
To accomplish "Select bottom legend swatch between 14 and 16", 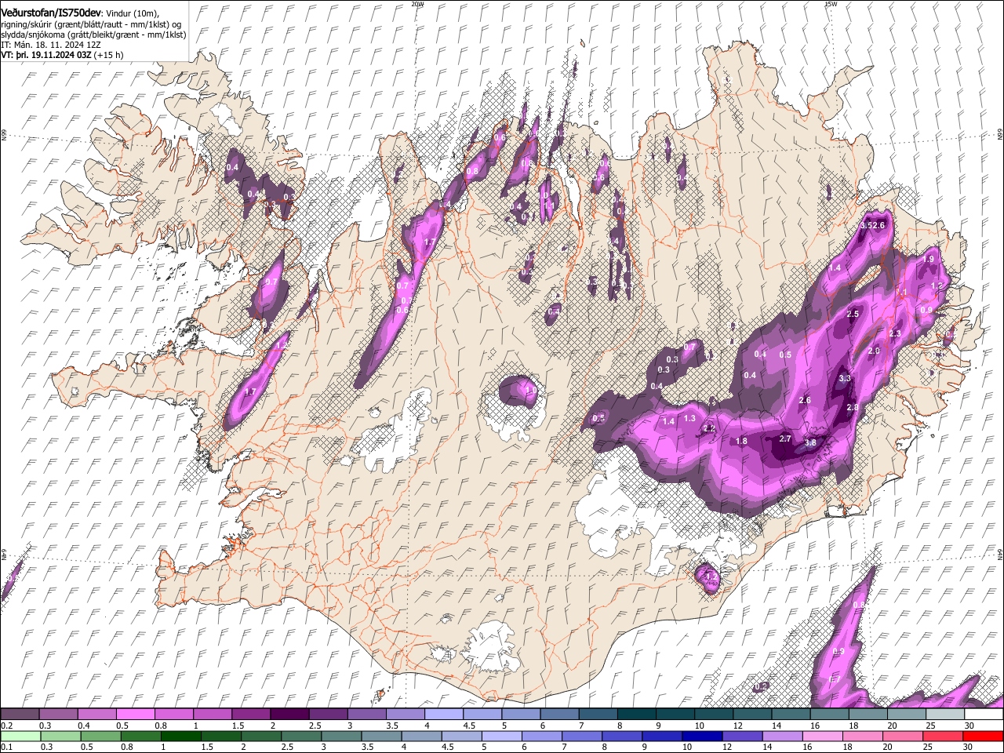I will 783,736.
